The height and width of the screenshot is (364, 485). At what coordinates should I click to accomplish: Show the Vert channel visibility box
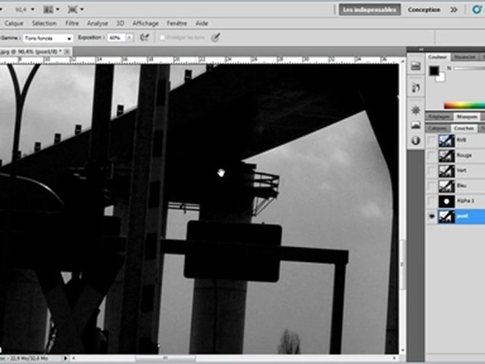coord(431,171)
